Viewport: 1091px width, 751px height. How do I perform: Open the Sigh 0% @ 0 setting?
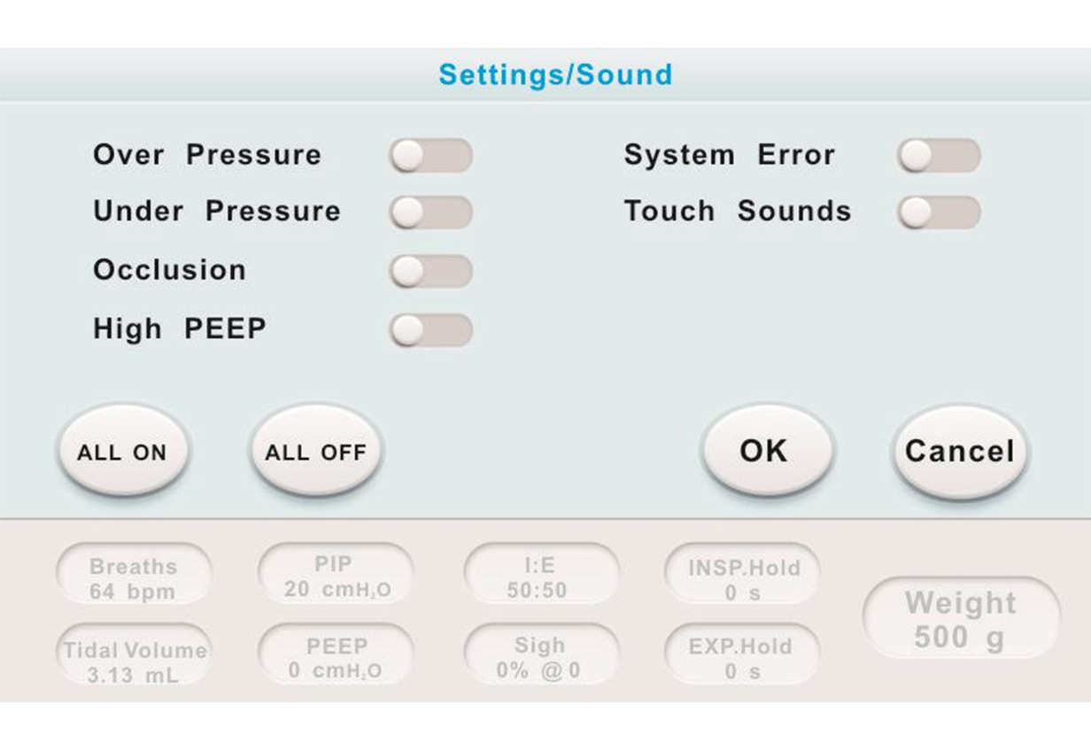pos(539,658)
